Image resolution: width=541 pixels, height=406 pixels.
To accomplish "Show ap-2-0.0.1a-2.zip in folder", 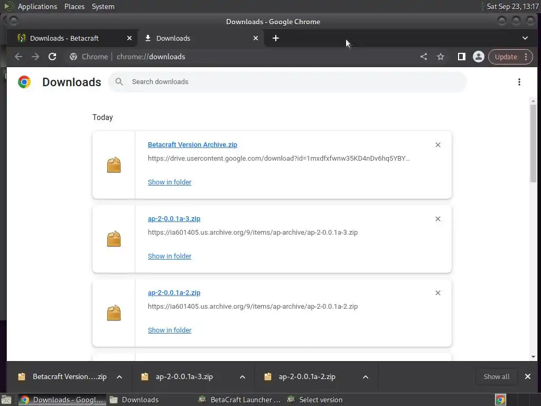I will [x=170, y=330].
